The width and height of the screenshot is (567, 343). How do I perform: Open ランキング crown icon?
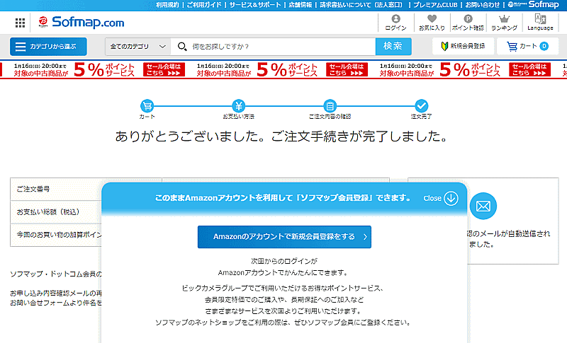pos(504,23)
